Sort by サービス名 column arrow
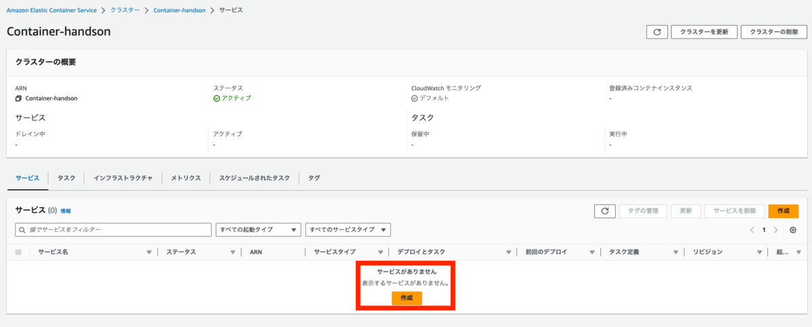The height and width of the screenshot is (327, 812). [x=149, y=252]
